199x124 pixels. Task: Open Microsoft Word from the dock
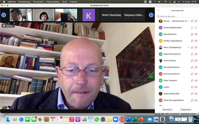point(128,119)
